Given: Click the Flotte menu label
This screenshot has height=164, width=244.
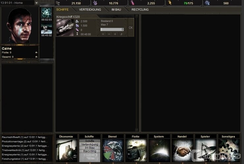Looking at the screenshot, I should [136, 137].
